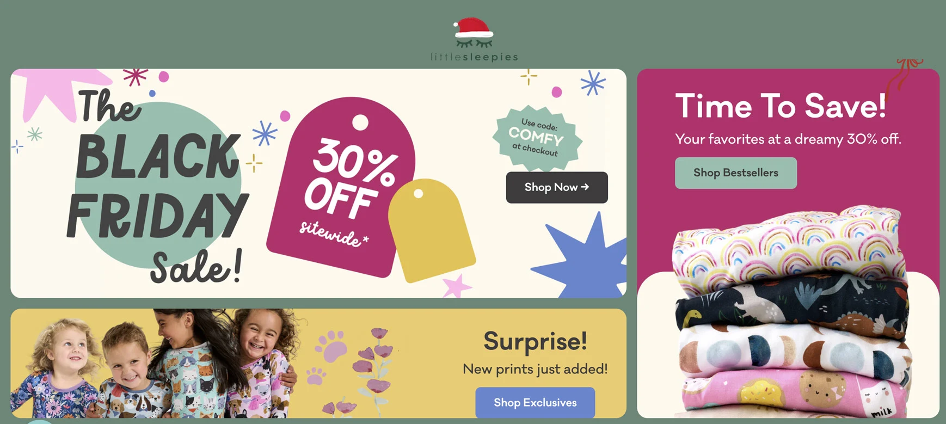Click the Shop Now arrow button
946x424 pixels.
pos(557,187)
